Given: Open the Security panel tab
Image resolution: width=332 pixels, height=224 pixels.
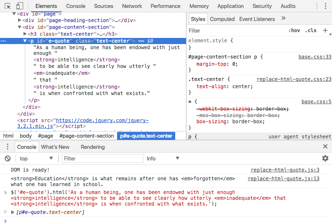Looking at the screenshot, I should click(x=262, y=6).
